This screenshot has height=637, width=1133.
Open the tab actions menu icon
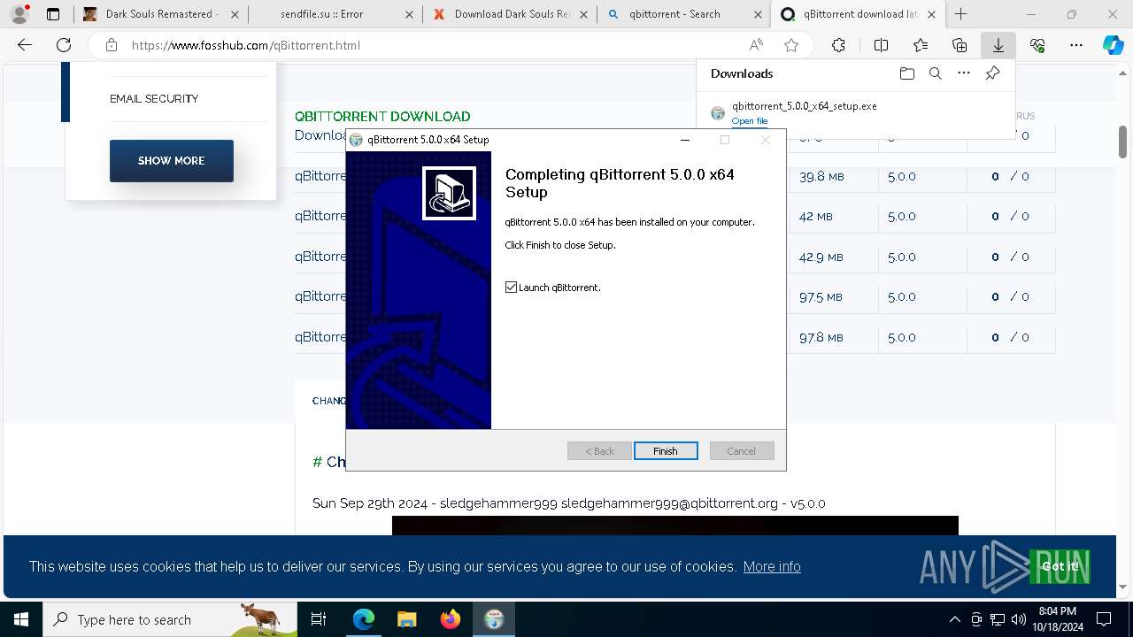53,14
